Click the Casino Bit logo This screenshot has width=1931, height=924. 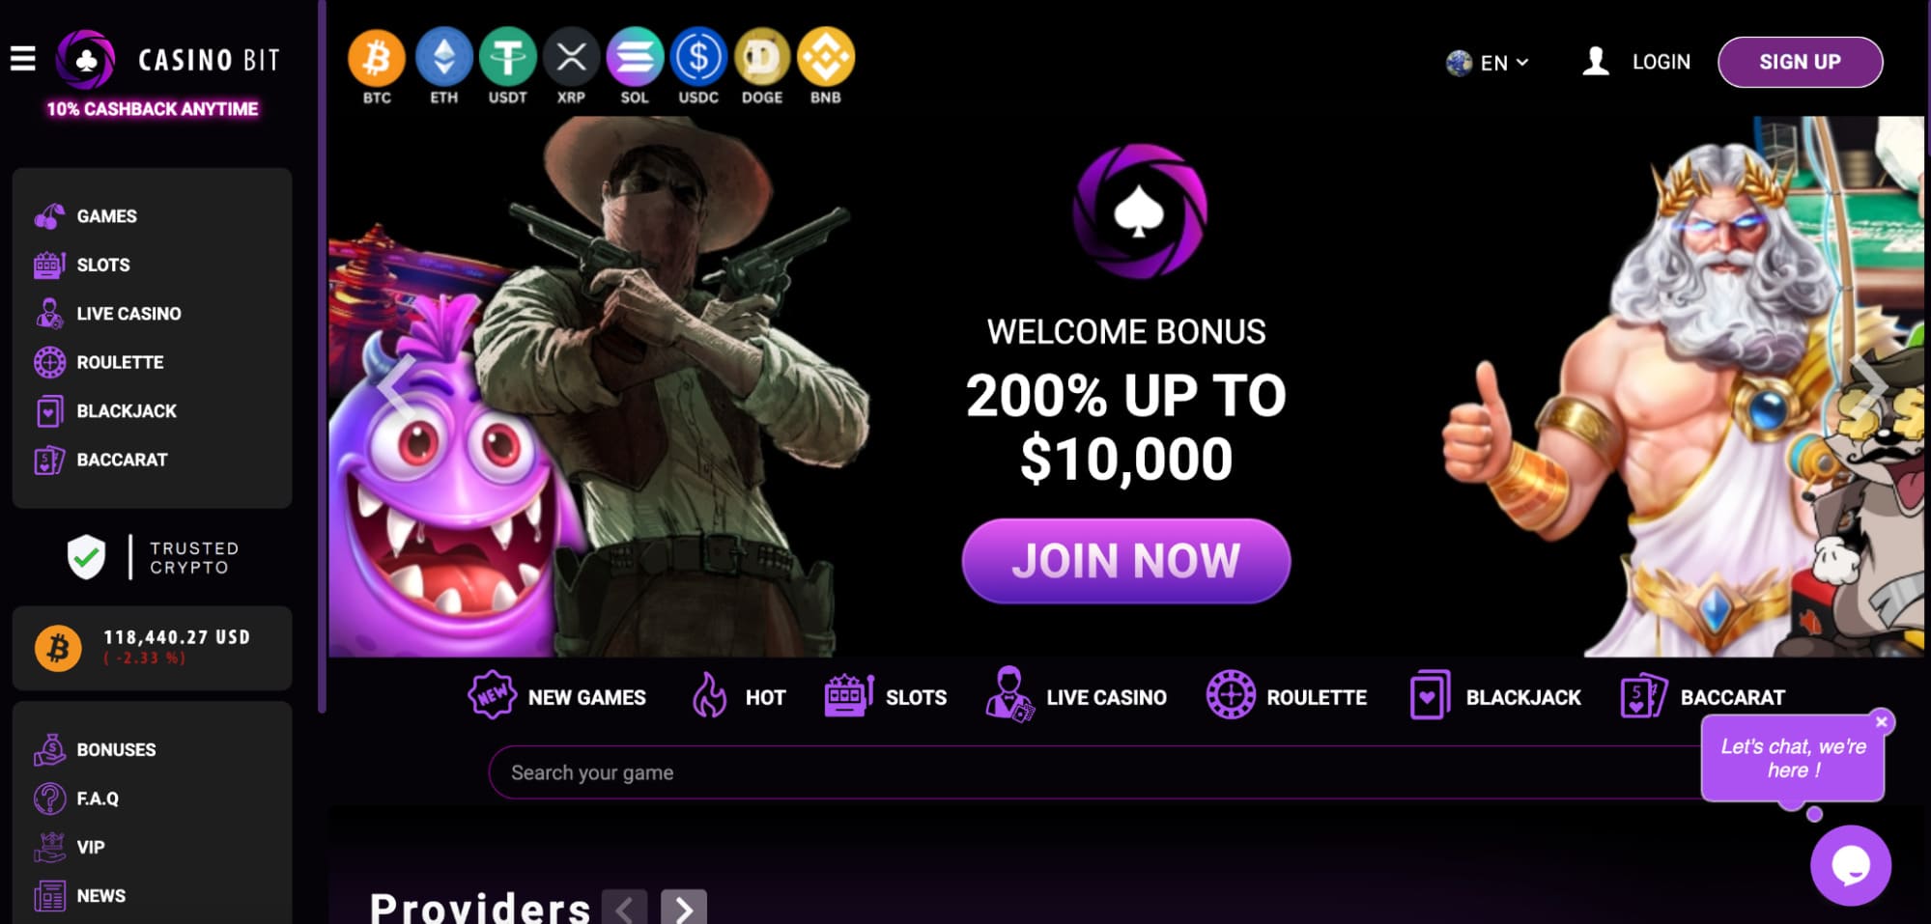(x=168, y=60)
